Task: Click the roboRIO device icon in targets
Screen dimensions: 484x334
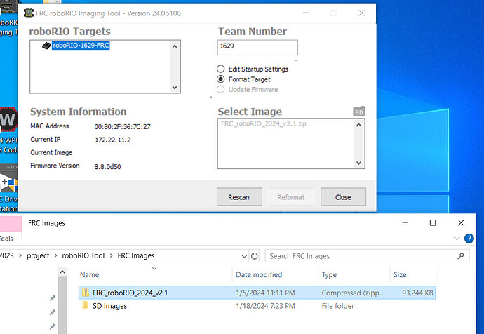Action: click(x=46, y=46)
